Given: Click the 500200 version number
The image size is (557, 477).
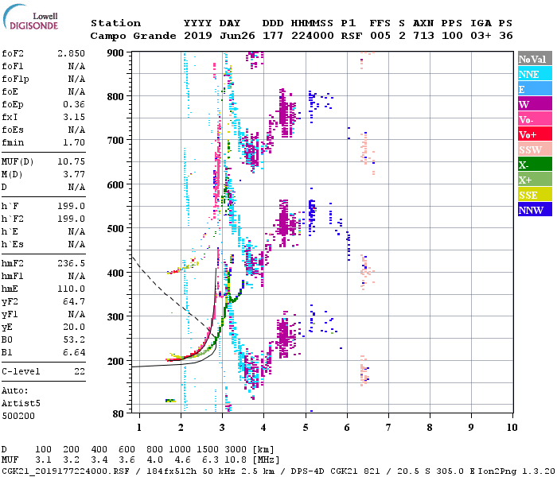Looking at the screenshot, I should (18, 416).
